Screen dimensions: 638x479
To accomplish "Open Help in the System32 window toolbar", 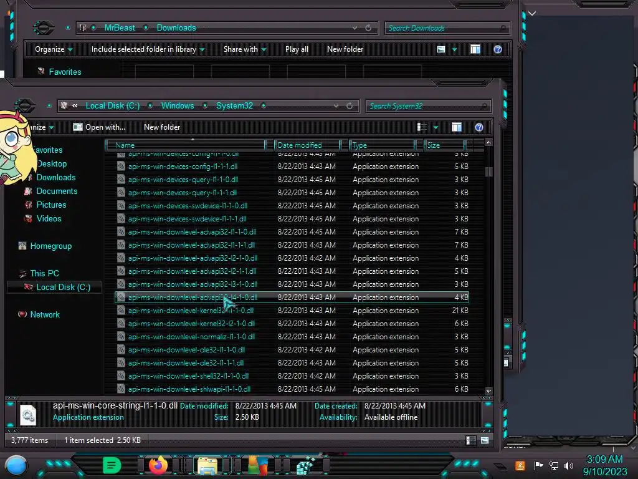I will click(479, 127).
